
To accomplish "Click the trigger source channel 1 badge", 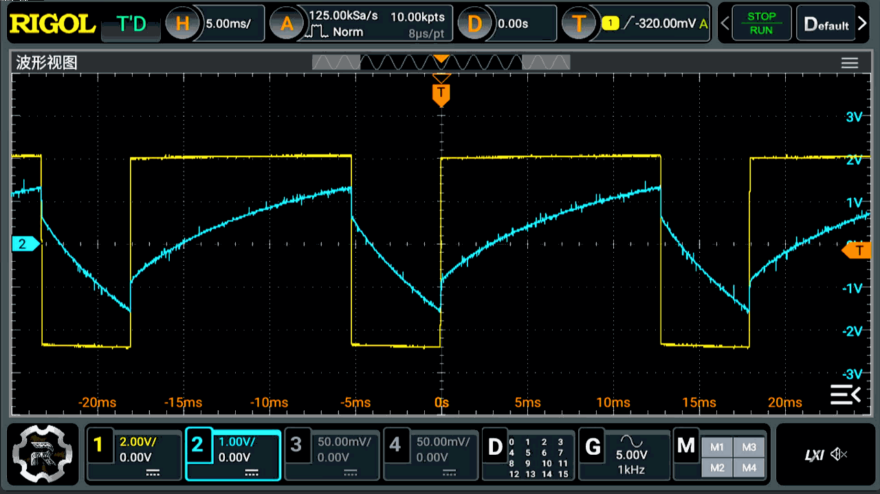I will pos(610,24).
